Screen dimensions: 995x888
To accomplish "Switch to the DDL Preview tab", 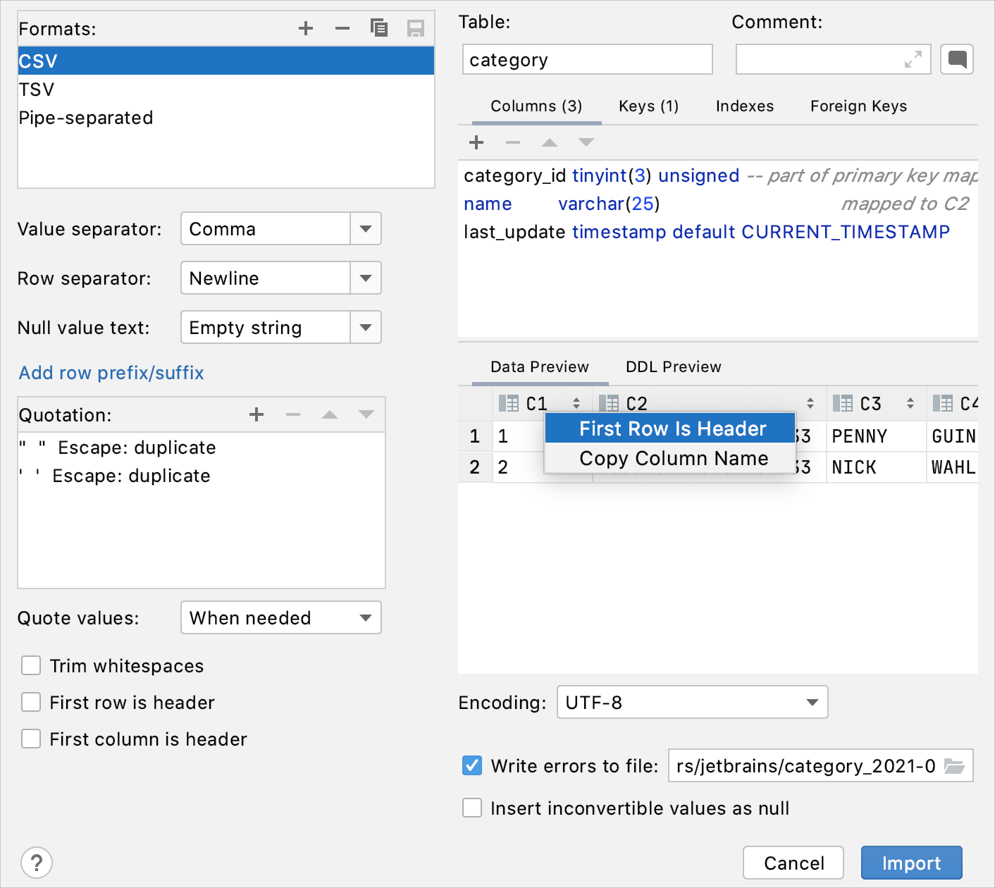I will click(673, 366).
